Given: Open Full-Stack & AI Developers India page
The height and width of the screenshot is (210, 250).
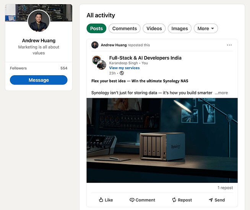Looking at the screenshot, I should (145, 58).
